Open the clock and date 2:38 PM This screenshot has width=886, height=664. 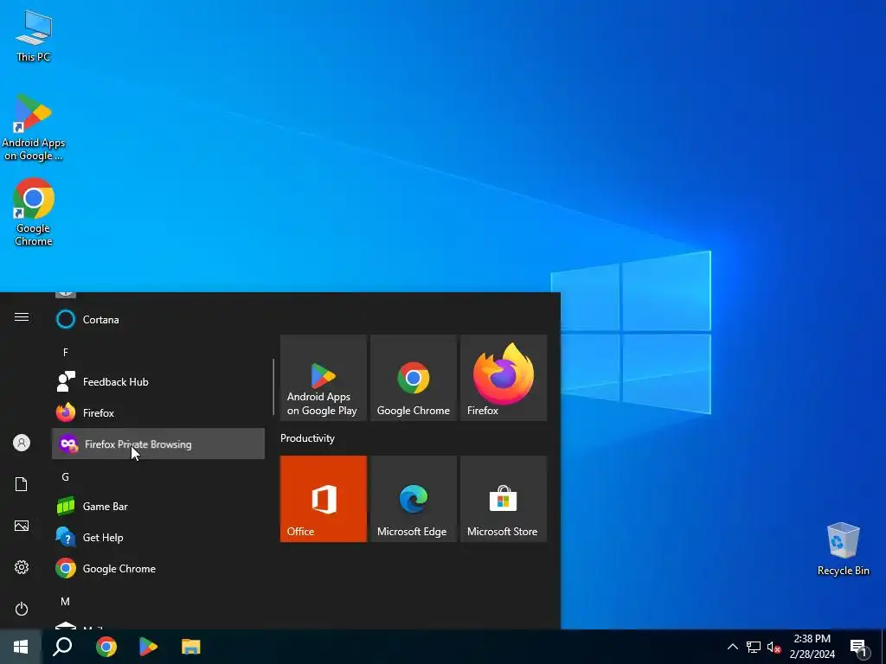click(812, 647)
